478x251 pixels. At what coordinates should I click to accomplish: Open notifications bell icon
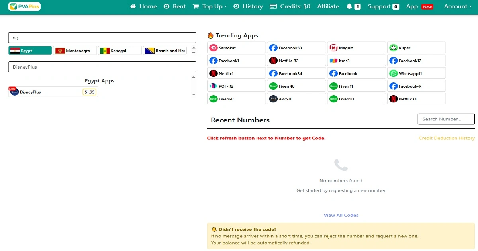(349, 6)
